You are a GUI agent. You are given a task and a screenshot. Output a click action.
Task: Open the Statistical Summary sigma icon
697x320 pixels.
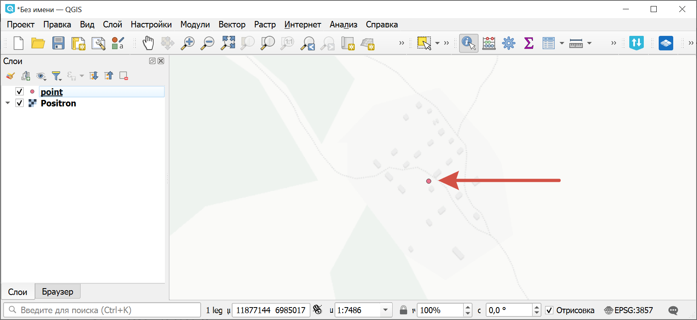point(528,43)
